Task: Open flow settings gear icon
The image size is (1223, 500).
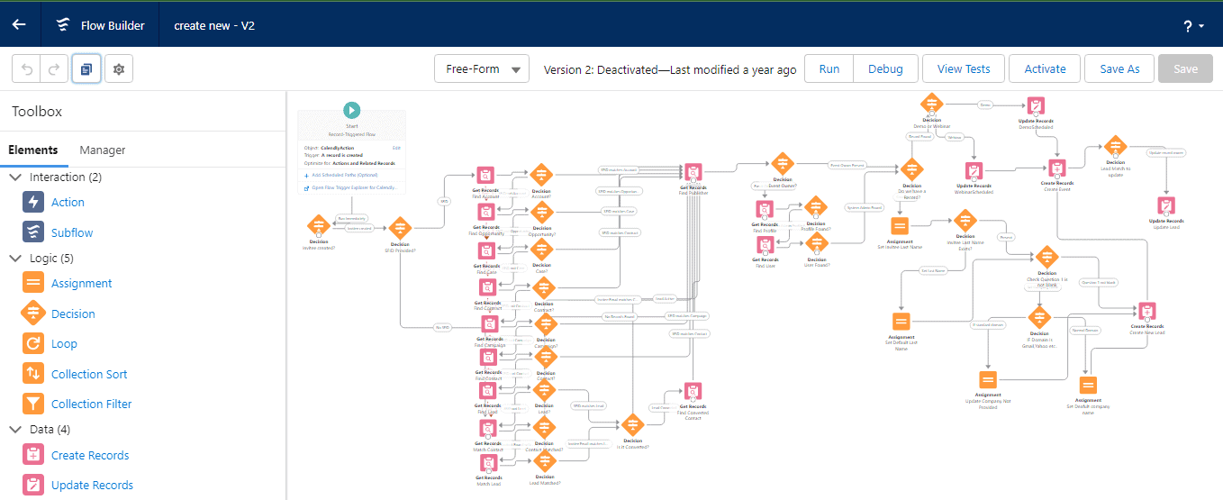Action: (119, 69)
